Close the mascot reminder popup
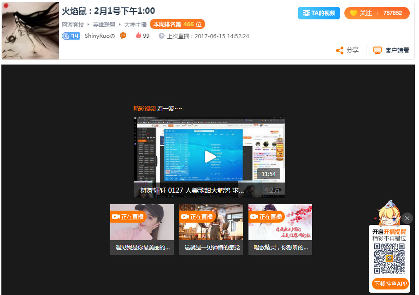This screenshot has width=419, height=295. 407,218
